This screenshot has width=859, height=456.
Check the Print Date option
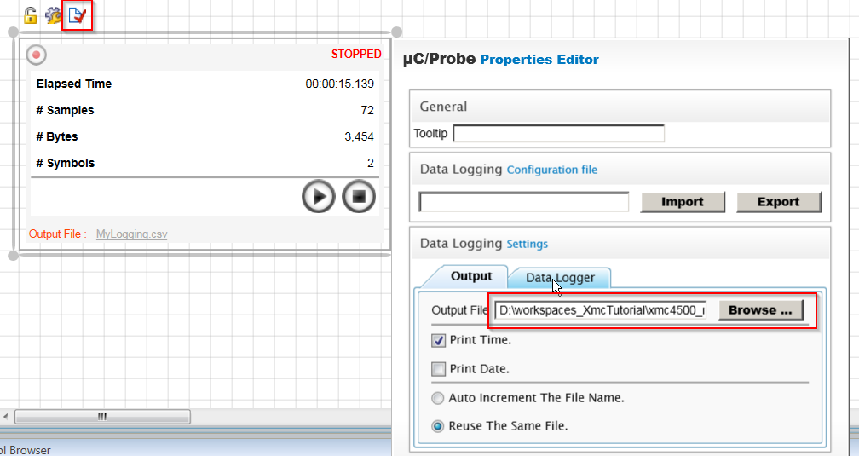point(438,369)
